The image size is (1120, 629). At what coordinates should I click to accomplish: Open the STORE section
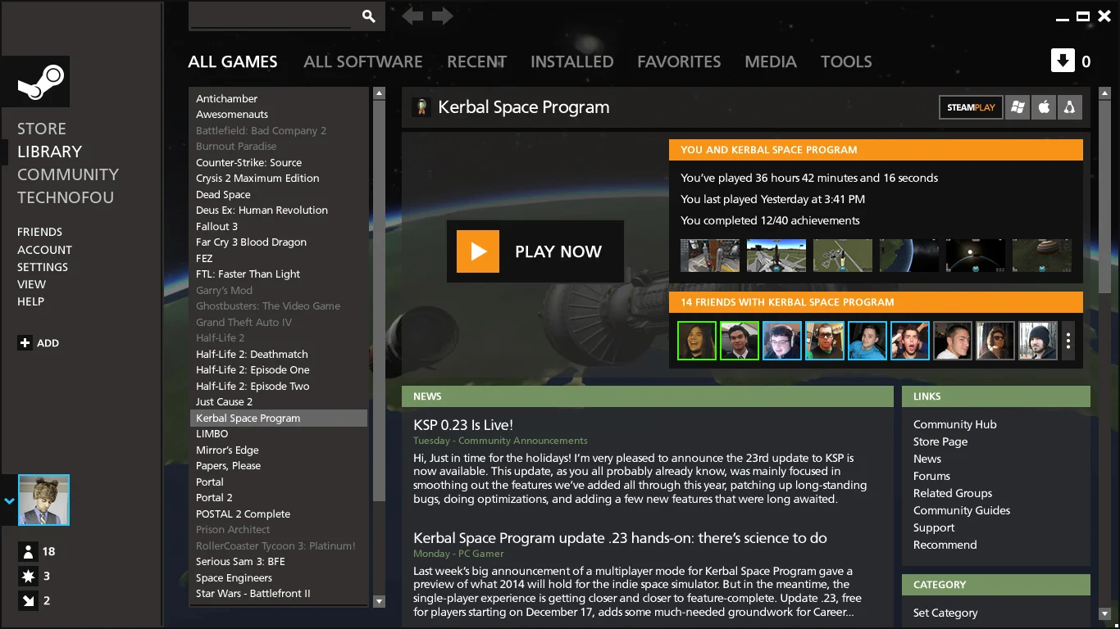coord(42,129)
